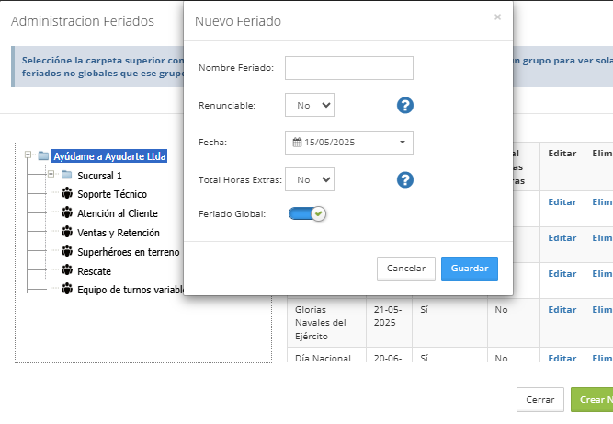
Task: Click the Cancelar button
Action: click(x=406, y=269)
